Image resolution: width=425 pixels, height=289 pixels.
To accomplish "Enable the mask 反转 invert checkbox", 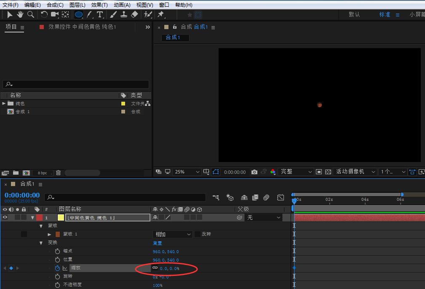I will [x=197, y=234].
